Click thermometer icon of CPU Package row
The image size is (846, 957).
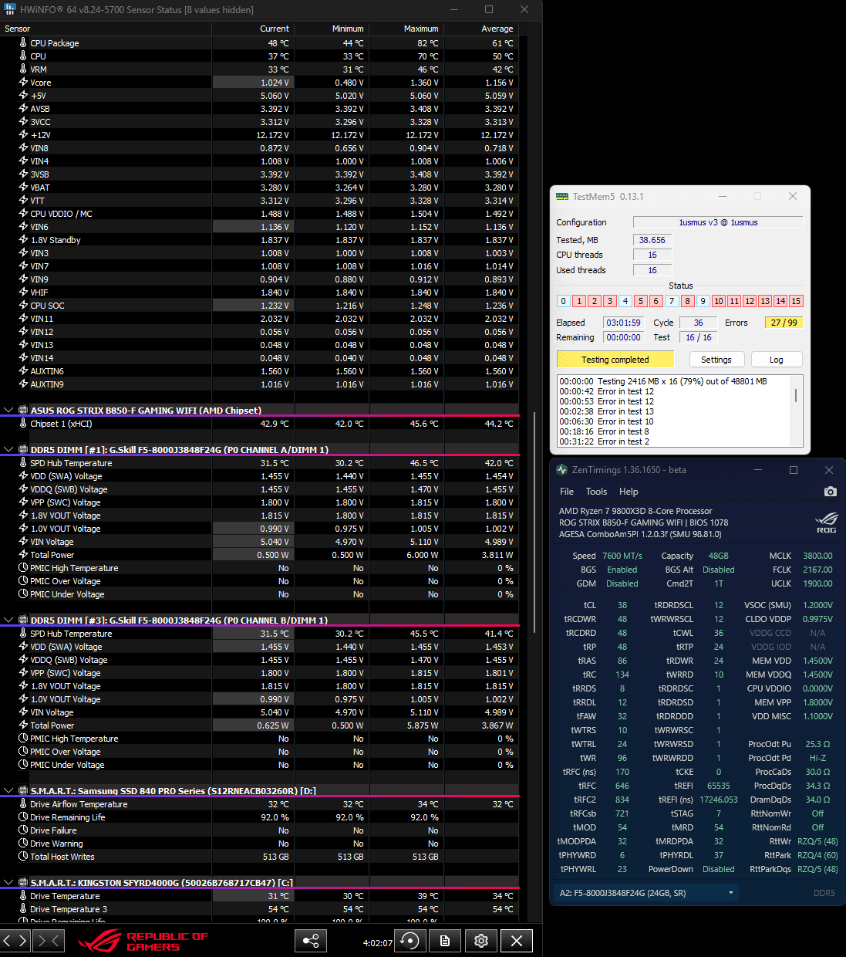pos(23,43)
